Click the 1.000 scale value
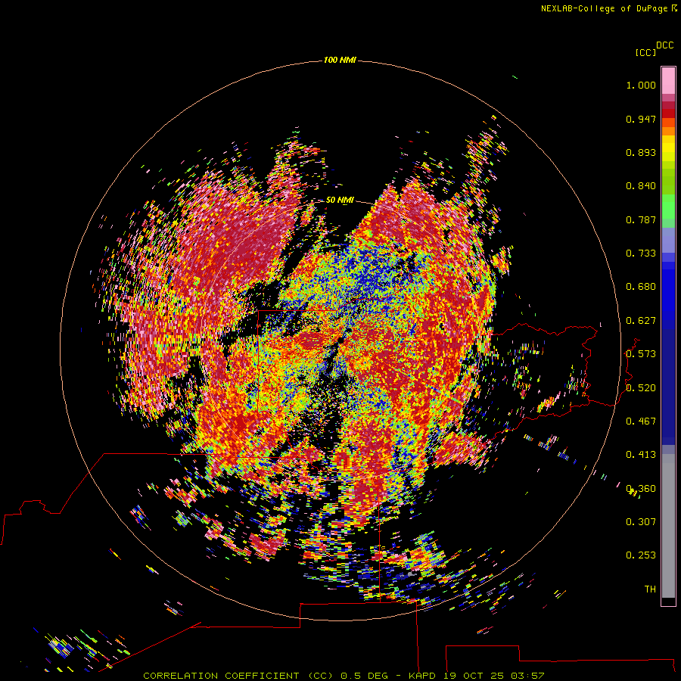Screen dimensions: 681x681 point(641,85)
